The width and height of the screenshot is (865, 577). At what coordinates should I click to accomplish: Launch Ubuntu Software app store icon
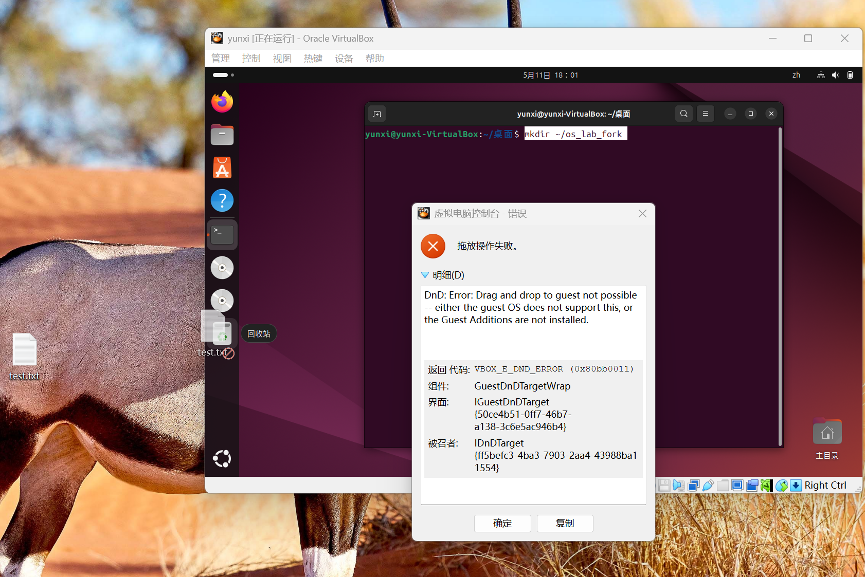click(x=222, y=167)
